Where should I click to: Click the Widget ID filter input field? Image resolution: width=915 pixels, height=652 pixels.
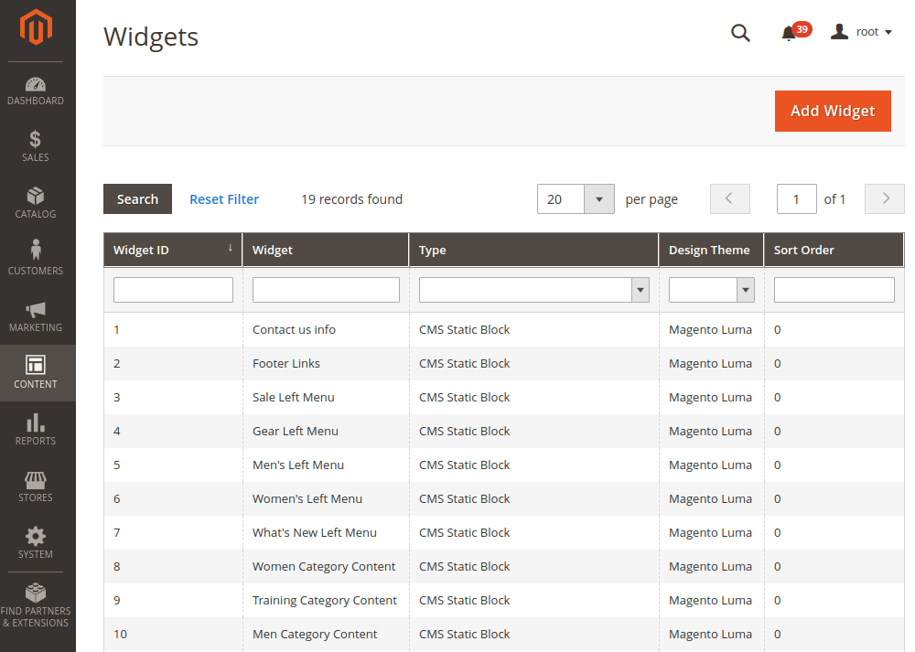[x=173, y=290]
